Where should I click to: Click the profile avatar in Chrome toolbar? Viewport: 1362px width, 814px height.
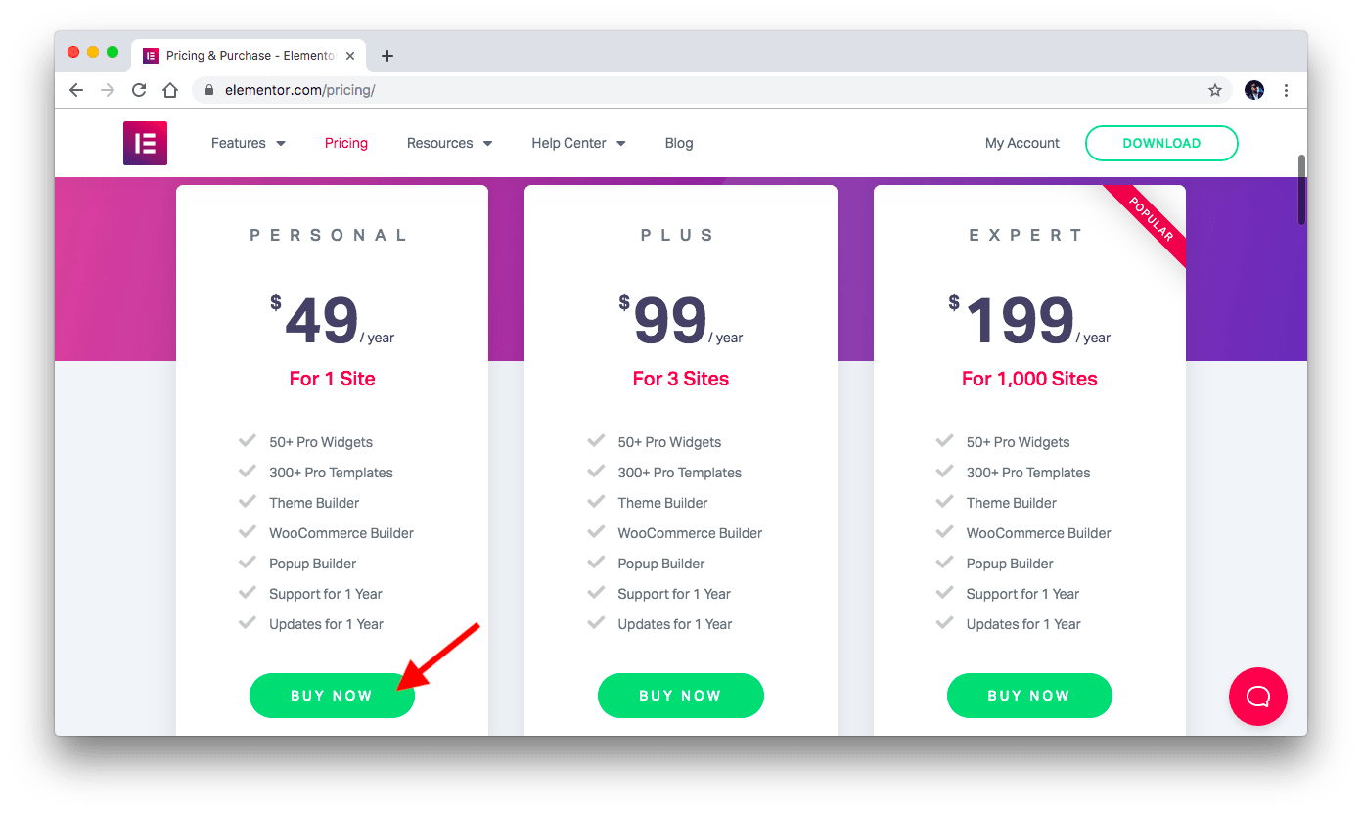pyautogui.click(x=1254, y=90)
